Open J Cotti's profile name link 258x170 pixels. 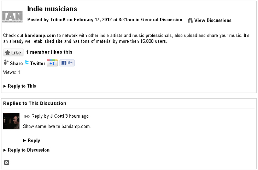57,116
